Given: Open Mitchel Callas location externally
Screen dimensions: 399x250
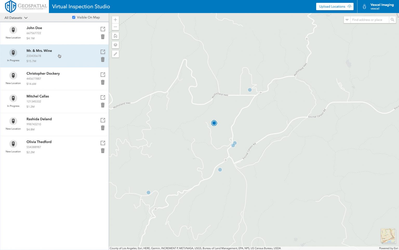Looking at the screenshot, I should 103,98.
